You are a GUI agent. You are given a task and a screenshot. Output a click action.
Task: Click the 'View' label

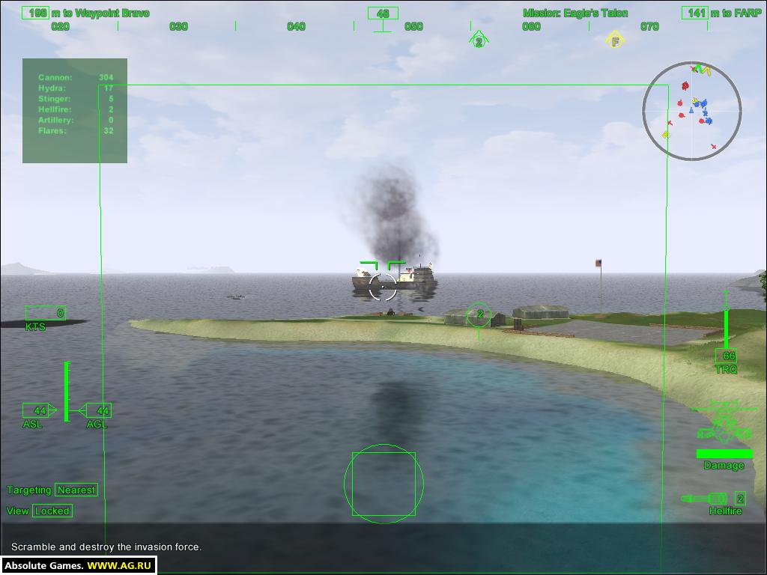18,511
